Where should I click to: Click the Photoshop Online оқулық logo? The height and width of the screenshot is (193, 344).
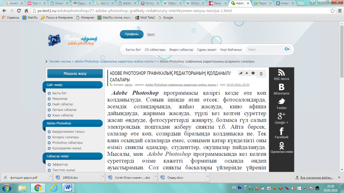72,40
